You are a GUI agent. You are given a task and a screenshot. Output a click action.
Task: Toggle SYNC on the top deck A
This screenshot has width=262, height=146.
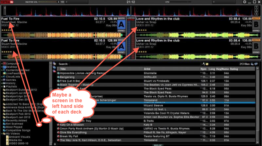(121, 31)
